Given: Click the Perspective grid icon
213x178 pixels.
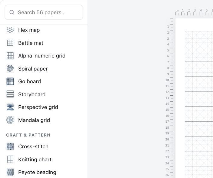Looking at the screenshot, I should click(10, 107).
